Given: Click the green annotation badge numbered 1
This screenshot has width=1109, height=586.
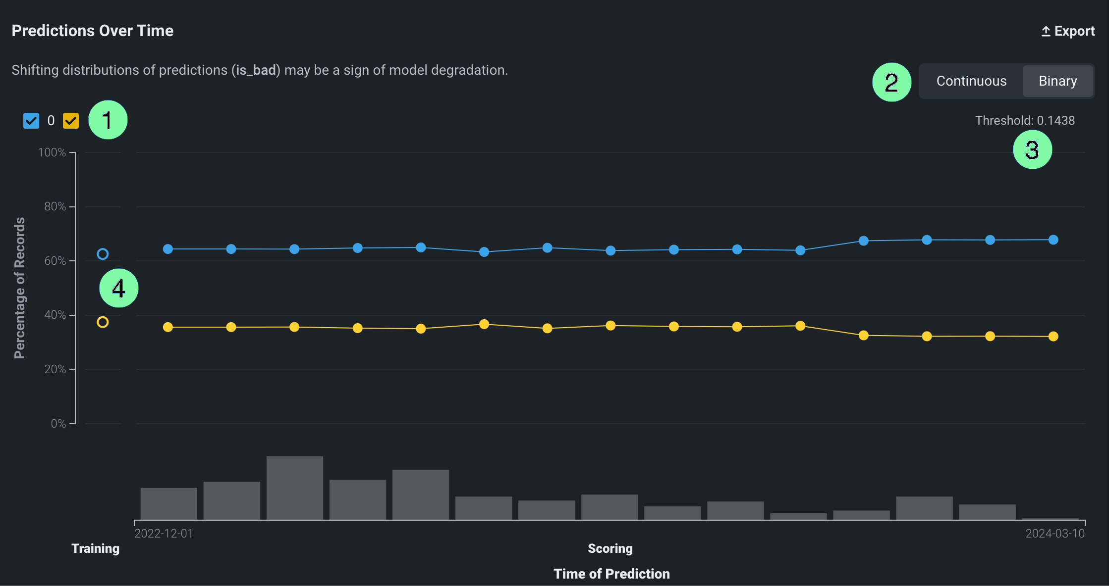Looking at the screenshot, I should [108, 120].
